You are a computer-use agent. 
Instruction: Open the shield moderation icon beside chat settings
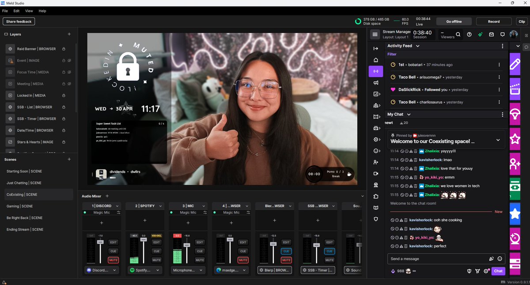(469, 271)
